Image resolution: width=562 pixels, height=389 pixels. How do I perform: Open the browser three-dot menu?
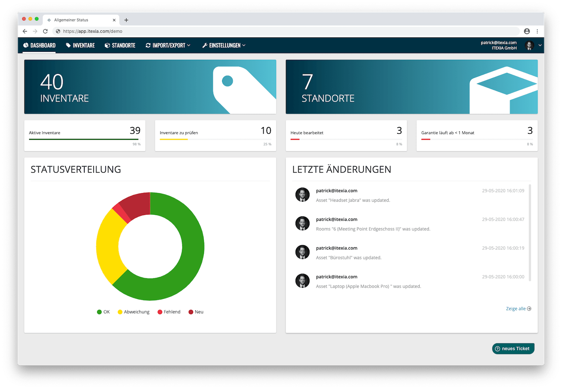tap(537, 31)
